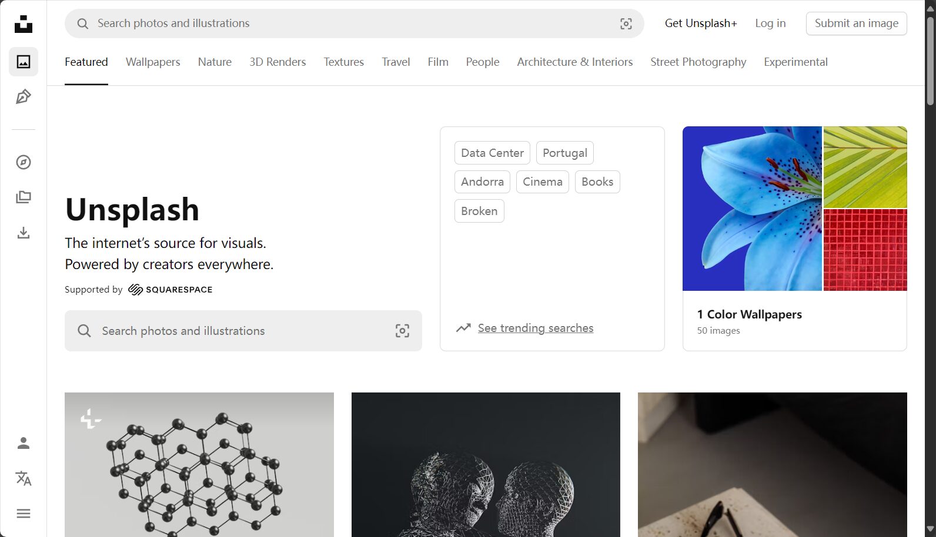Open the hamburger menu icon in sidebar

(x=24, y=513)
